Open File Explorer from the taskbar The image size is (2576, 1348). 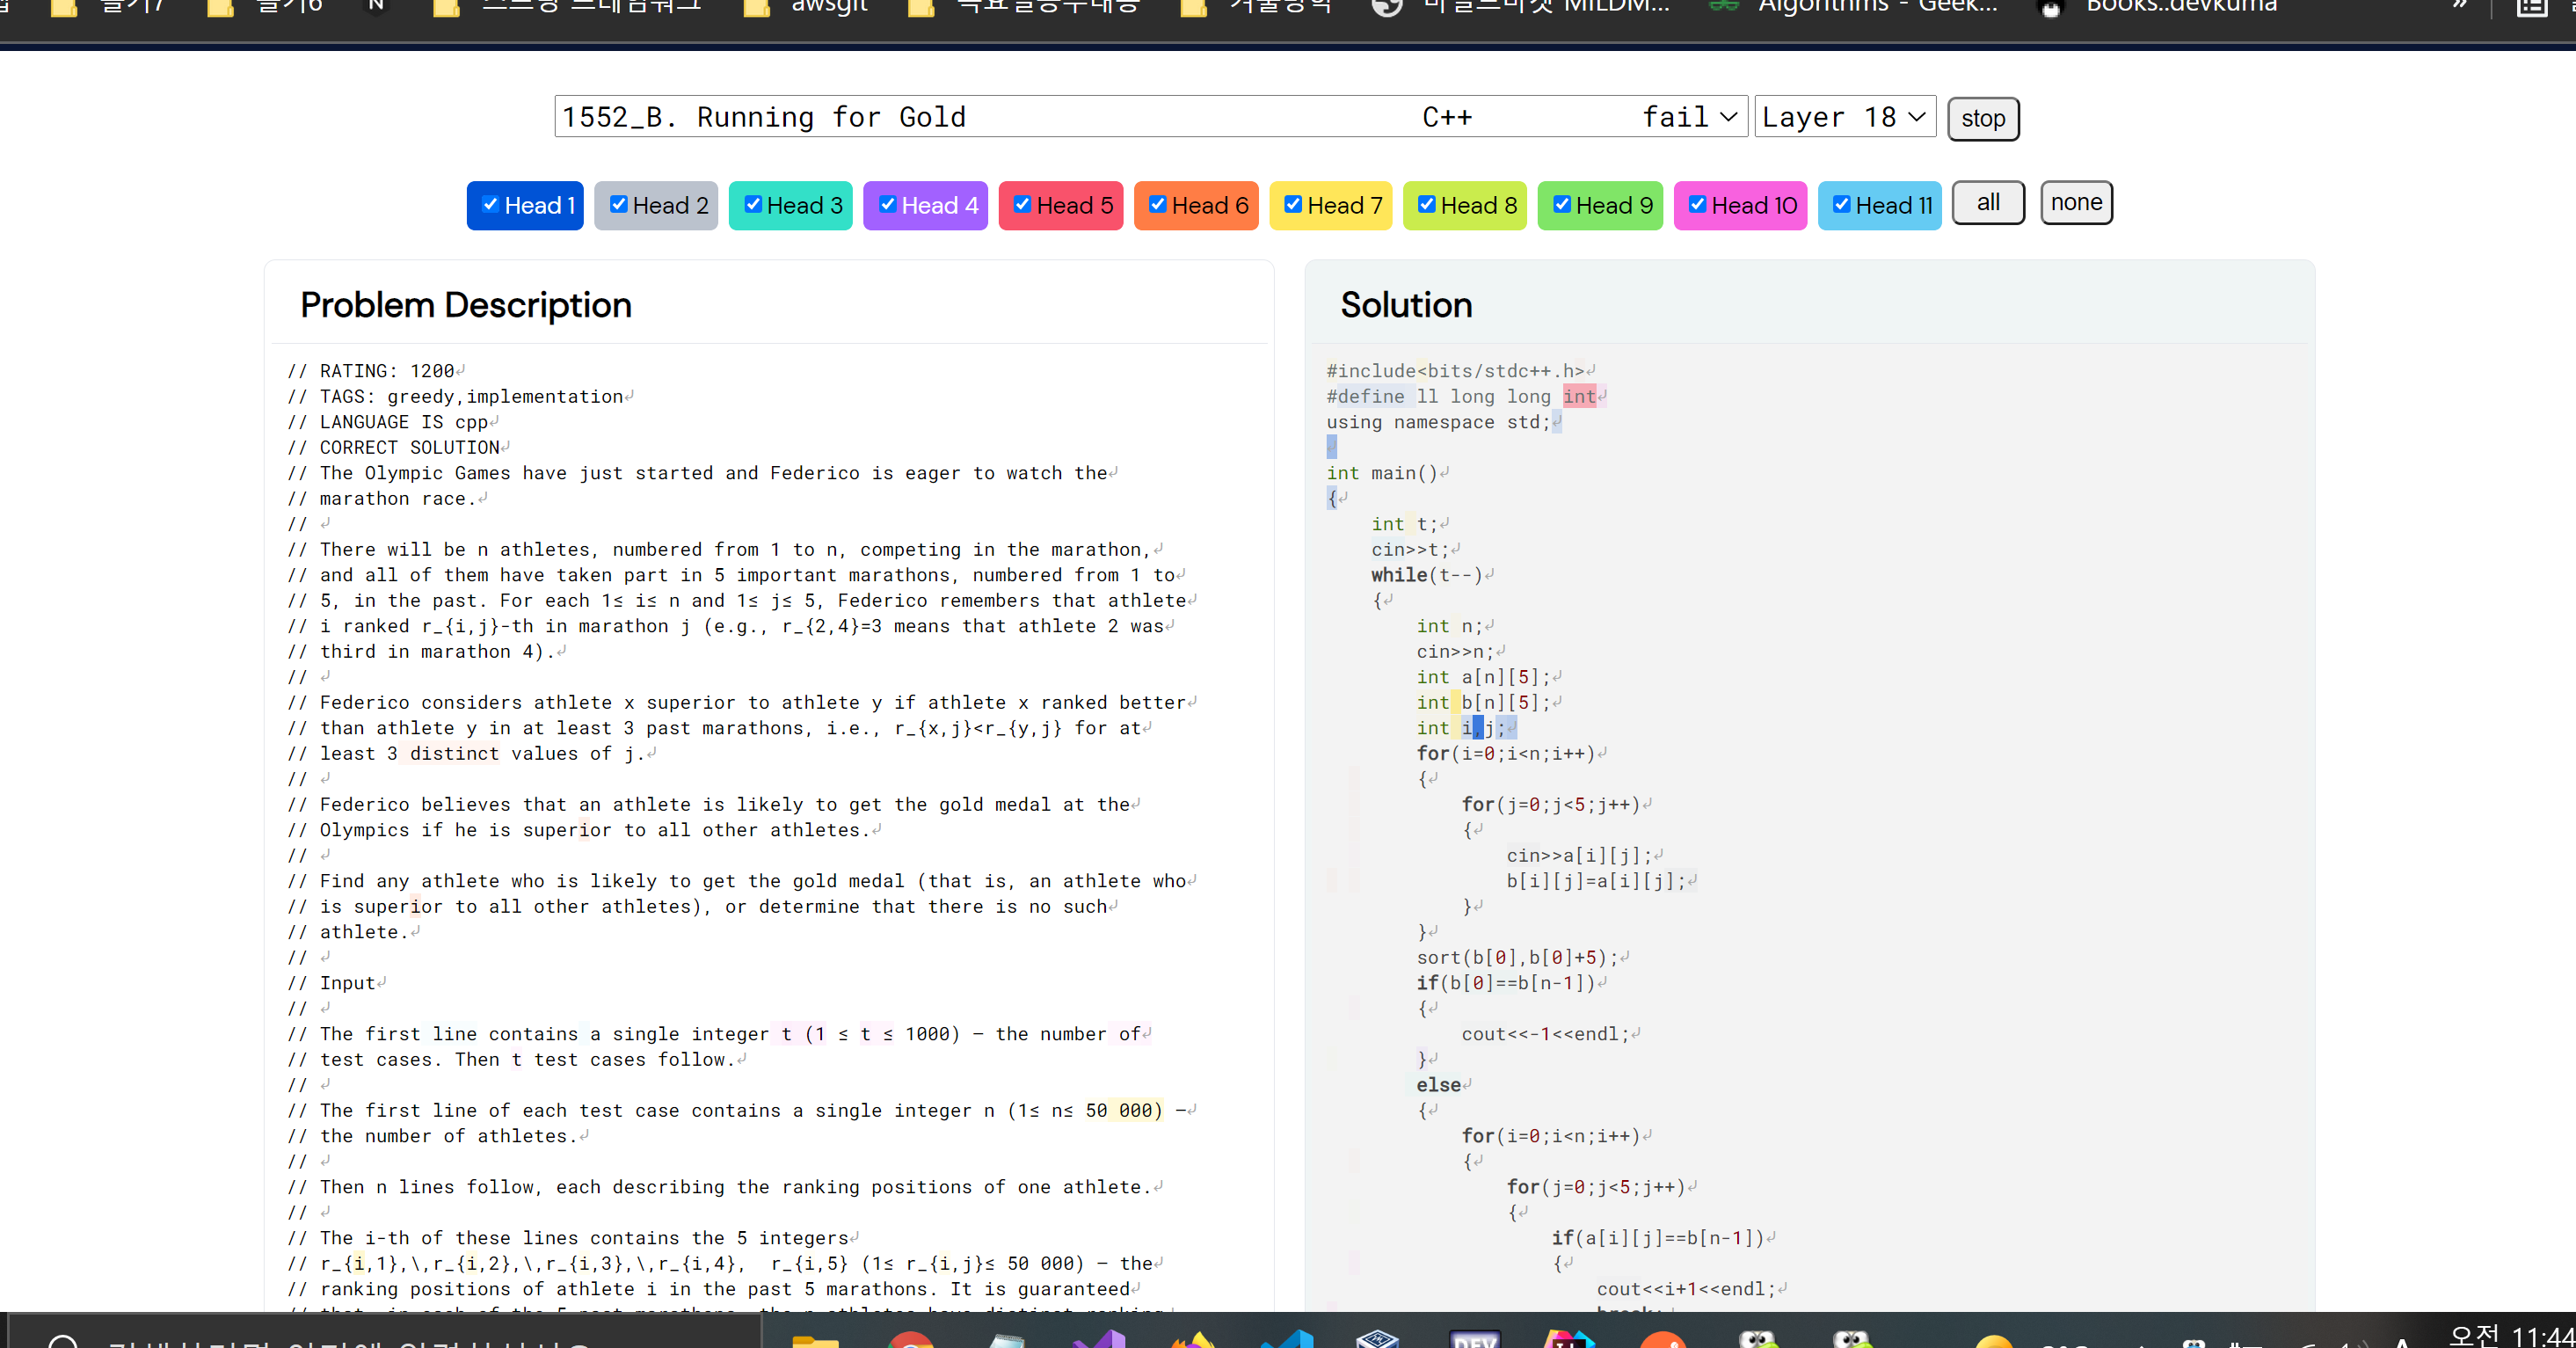pos(815,1338)
